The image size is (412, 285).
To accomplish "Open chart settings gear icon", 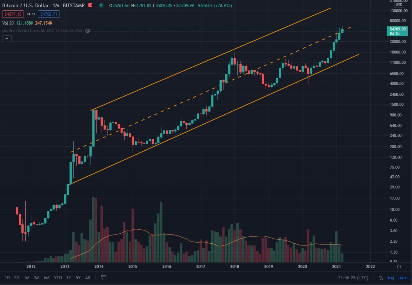I will point(399,266).
